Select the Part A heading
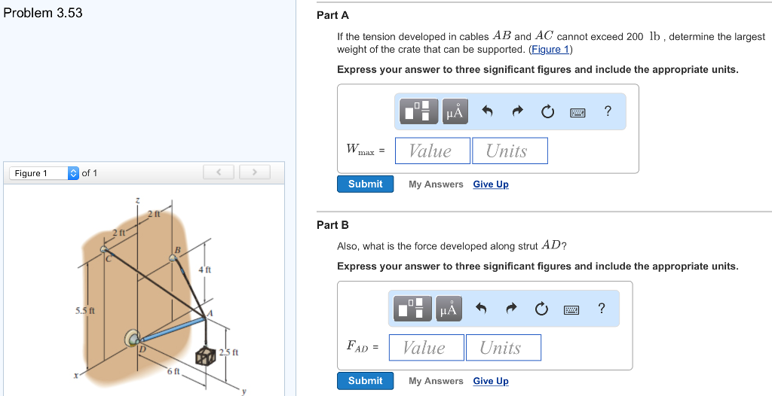Screen dimensions: 772x396 [332, 15]
